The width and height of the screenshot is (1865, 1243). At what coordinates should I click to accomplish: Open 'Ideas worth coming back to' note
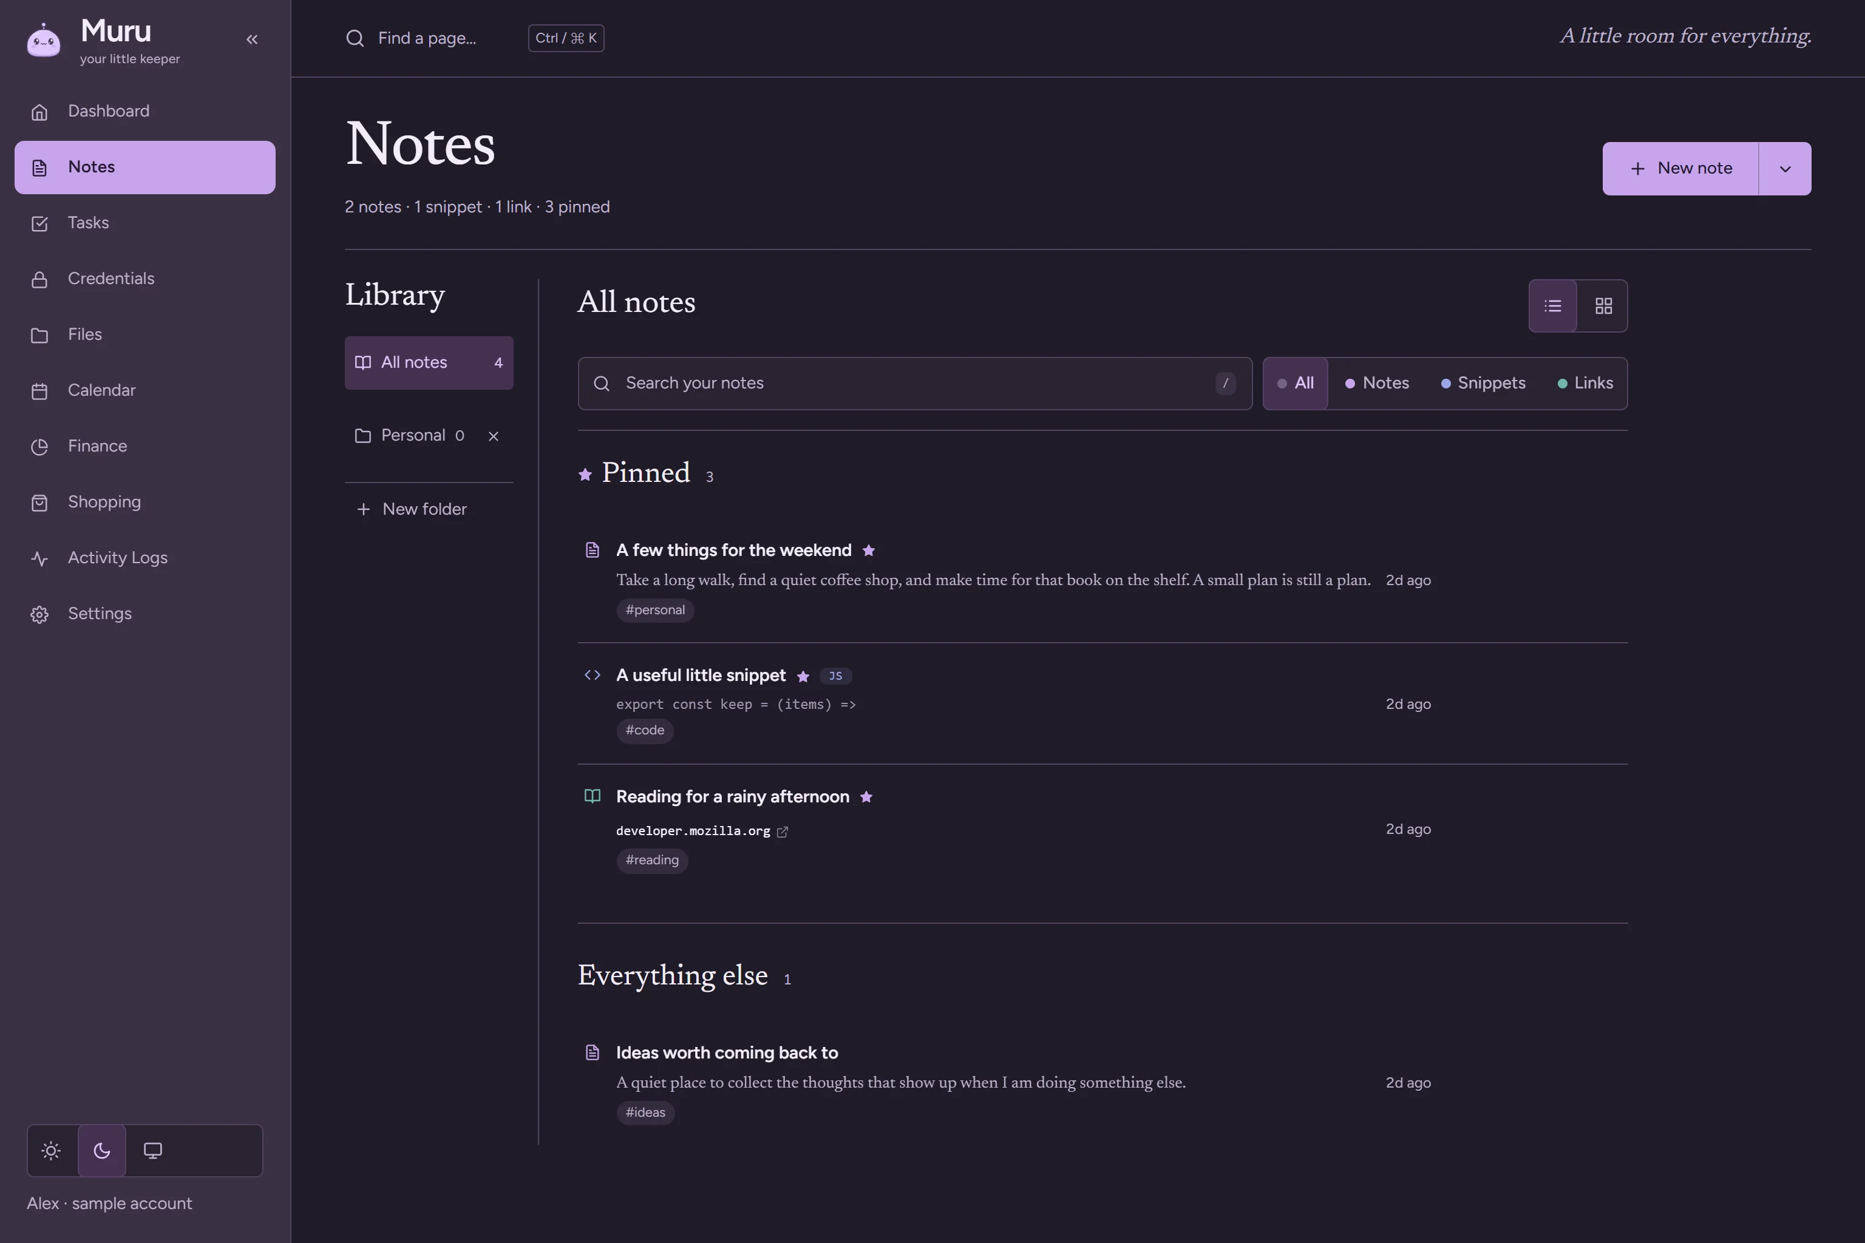(x=727, y=1053)
